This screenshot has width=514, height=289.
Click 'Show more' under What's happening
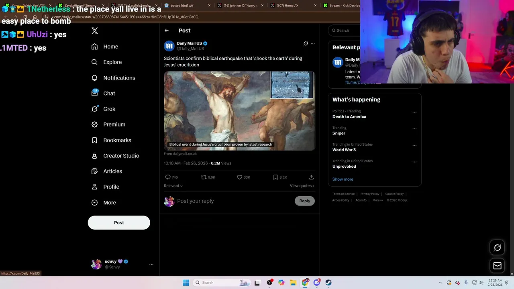(x=343, y=179)
